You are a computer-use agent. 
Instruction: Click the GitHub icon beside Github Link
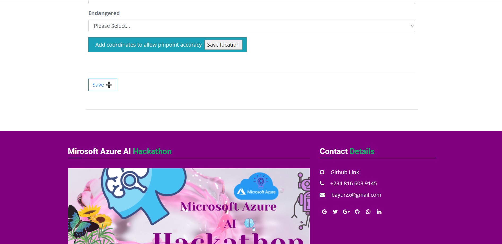coord(322,172)
